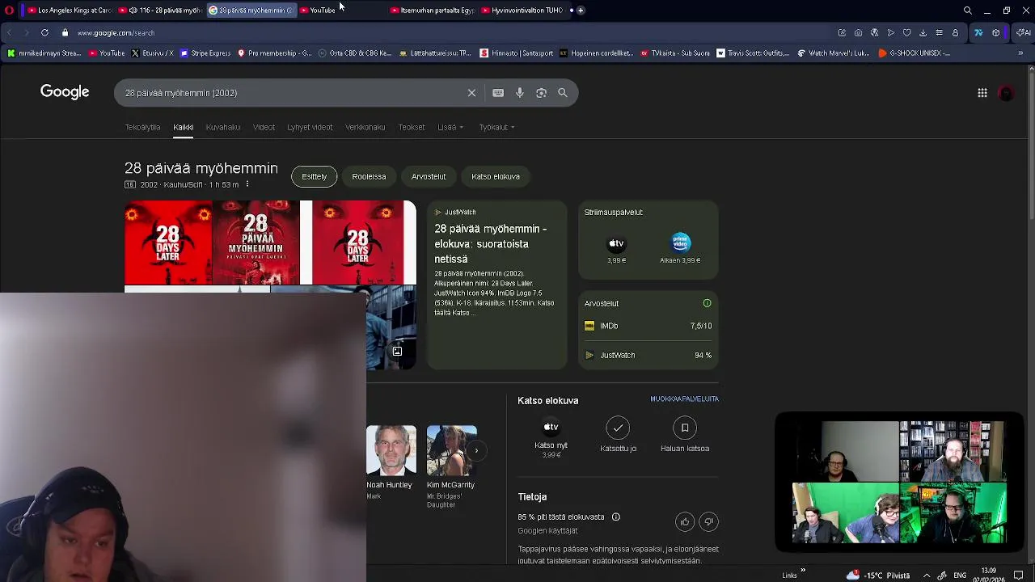Click the Google logo

[x=65, y=92]
